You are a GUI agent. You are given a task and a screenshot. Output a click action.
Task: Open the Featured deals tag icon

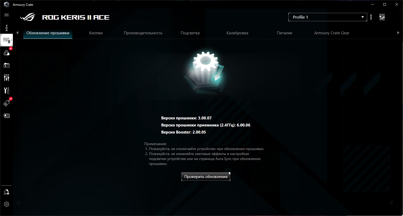tap(7, 103)
